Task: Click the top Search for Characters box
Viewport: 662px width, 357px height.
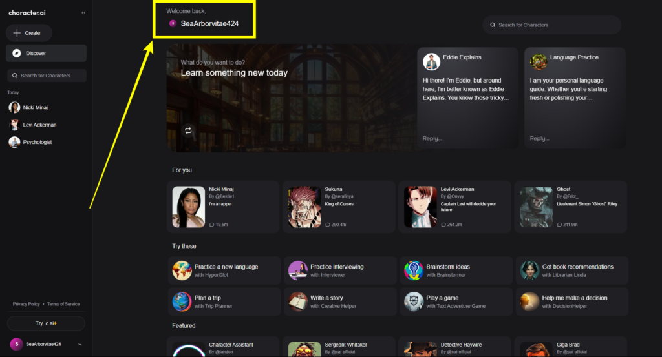Action: click(x=552, y=25)
